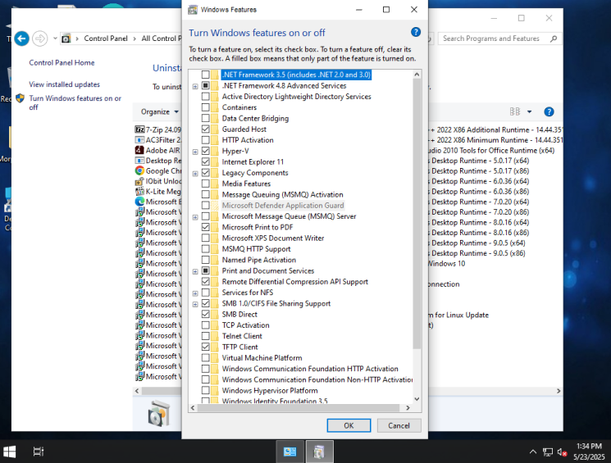Viewport: 611px width, 463px height.
Task: Click Turn Windows features on or off link
Action: 75,102
